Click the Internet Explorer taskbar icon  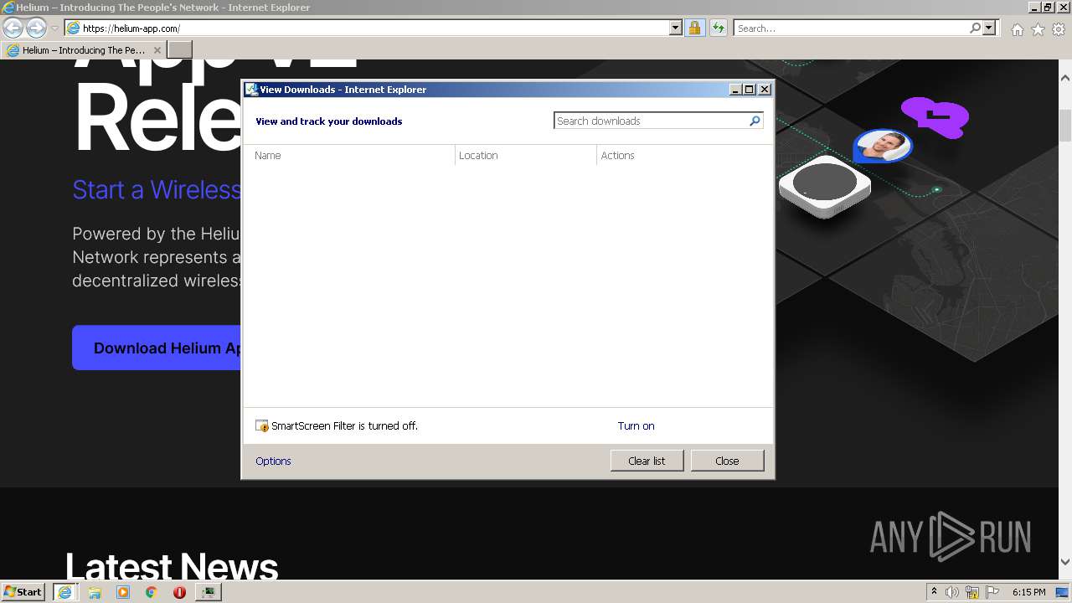[x=64, y=592]
